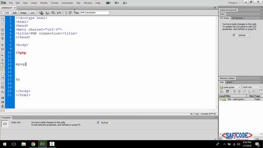
Task: Click Format Source Code icon
Action: click(x=2, y=106)
